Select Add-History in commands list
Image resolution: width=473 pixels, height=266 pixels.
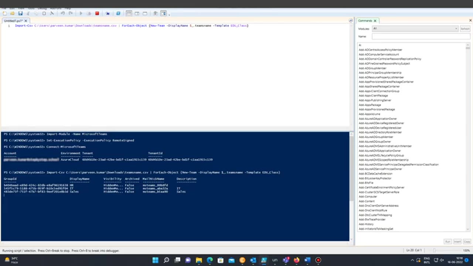(x=366, y=224)
